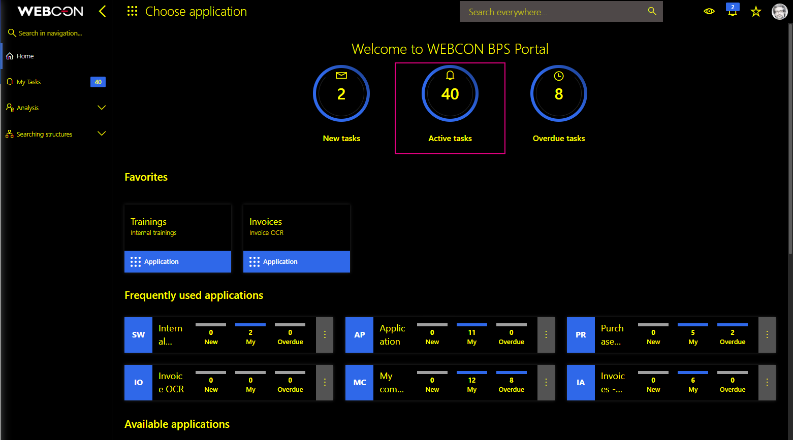Click the magnifier icon in Search everywhere
Viewport: 793px width, 440px height.
point(652,11)
